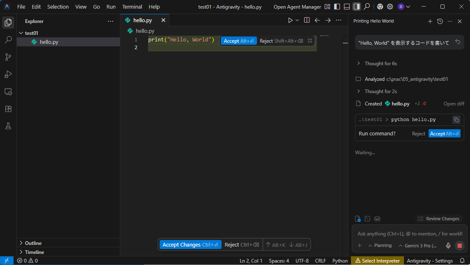The width and height of the screenshot is (470, 265).
Task: Open the File menu
Action: 21,7
